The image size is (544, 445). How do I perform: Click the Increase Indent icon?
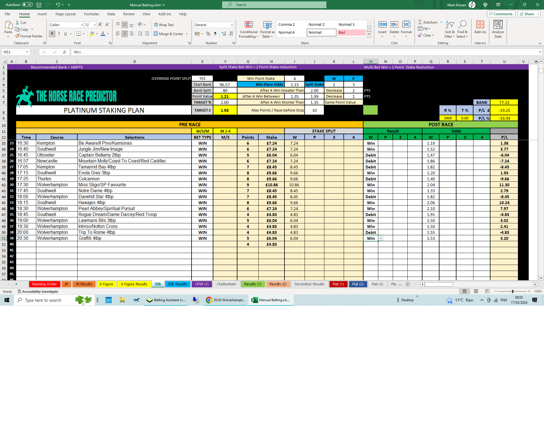[x=147, y=34]
